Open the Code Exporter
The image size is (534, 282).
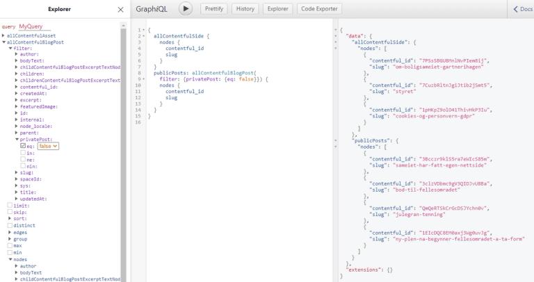tap(319, 9)
